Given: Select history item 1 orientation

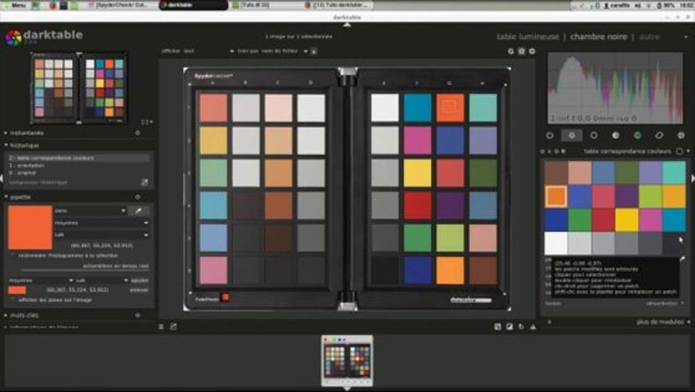Looking at the screenshot, I should (x=78, y=165).
